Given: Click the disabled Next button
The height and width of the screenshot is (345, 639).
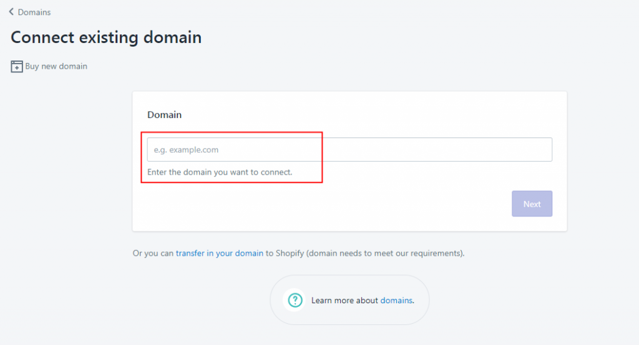Looking at the screenshot, I should [x=532, y=203].
